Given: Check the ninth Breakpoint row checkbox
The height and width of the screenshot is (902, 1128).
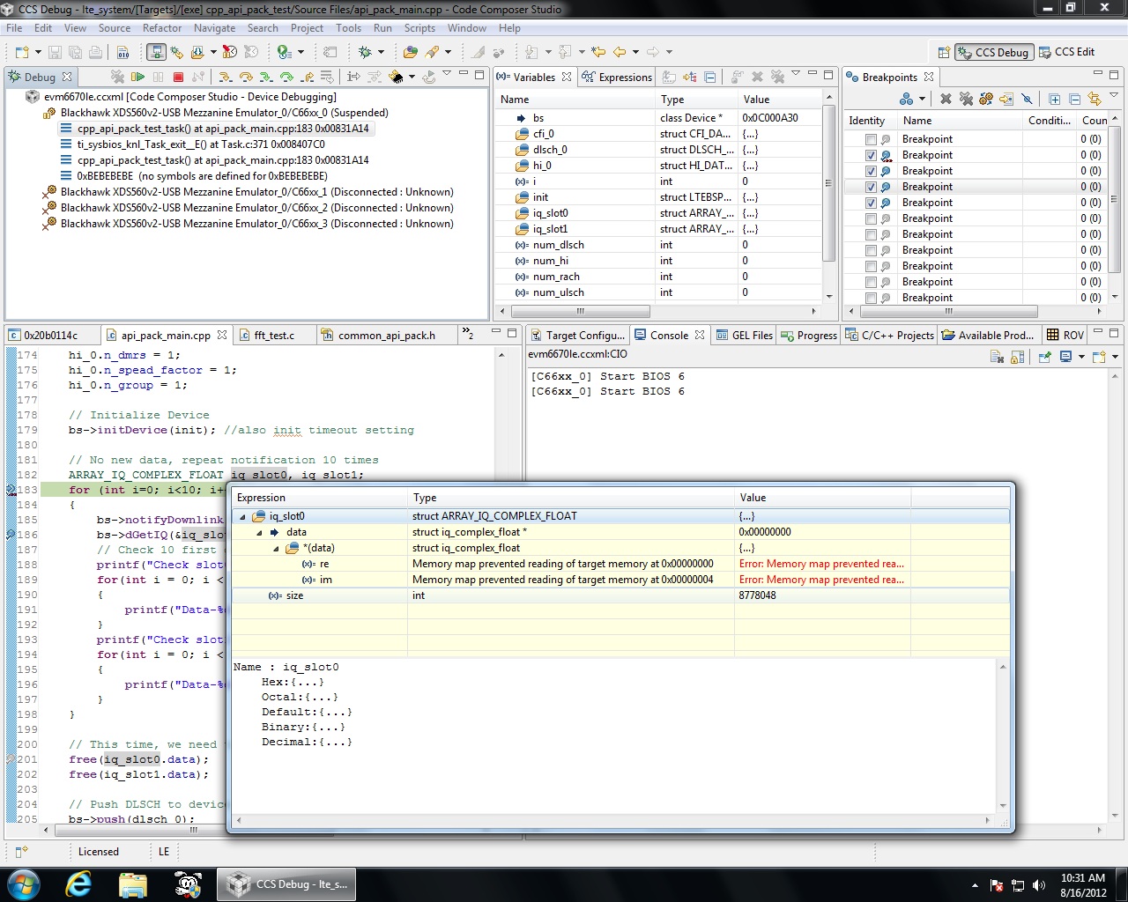Looking at the screenshot, I should 871,266.
